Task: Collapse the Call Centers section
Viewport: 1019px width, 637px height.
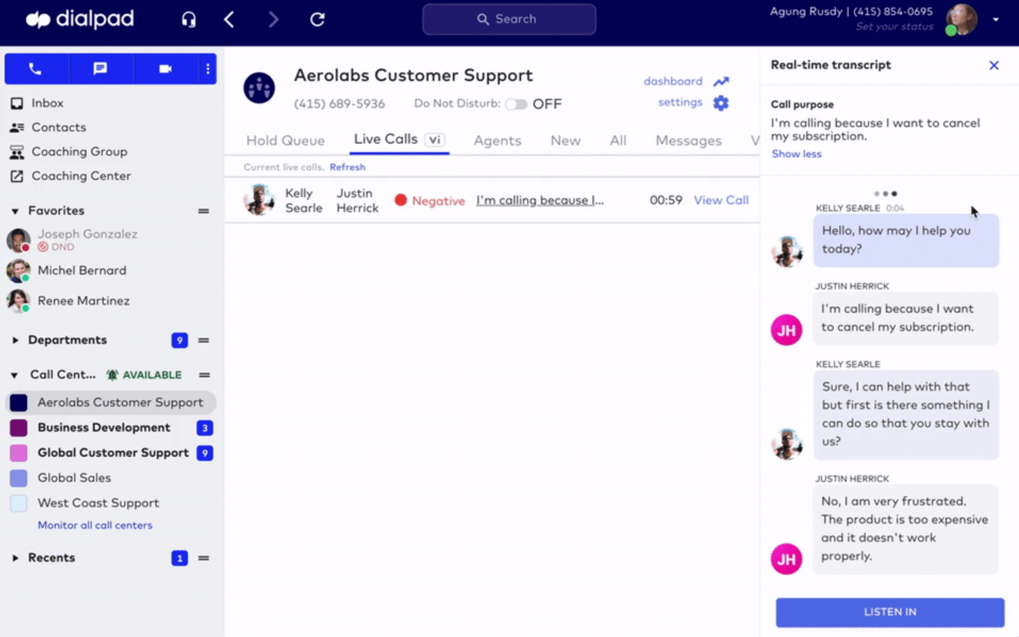Action: click(x=14, y=375)
